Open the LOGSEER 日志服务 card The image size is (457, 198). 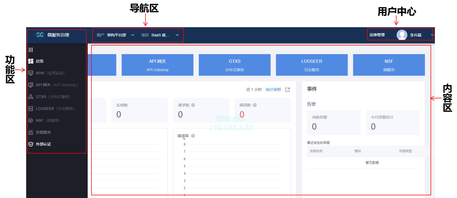click(312, 65)
